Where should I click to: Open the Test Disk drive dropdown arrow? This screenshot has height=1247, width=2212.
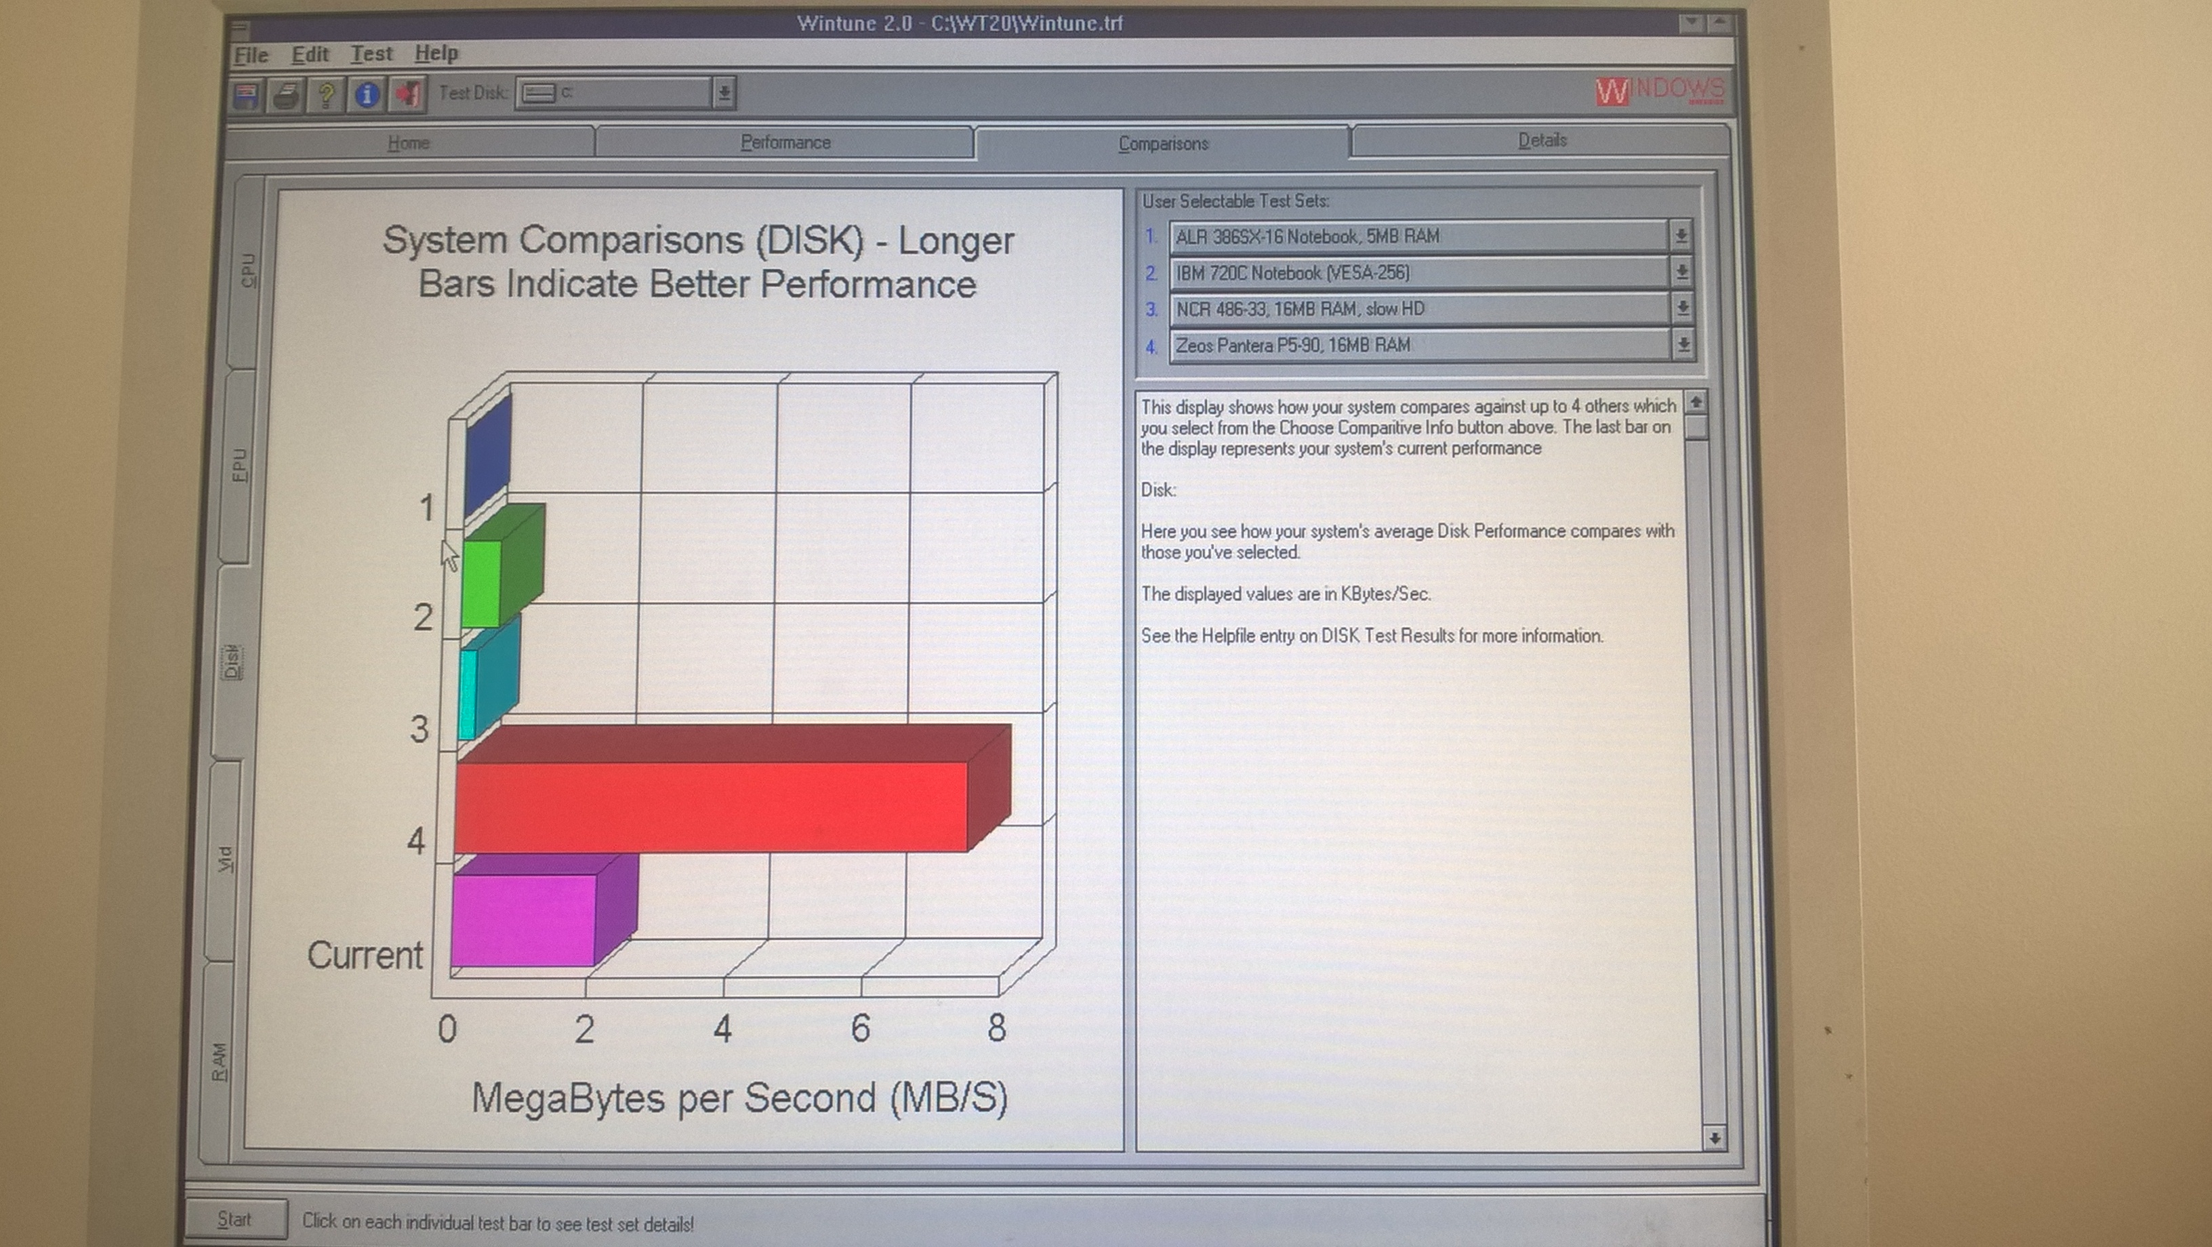click(x=723, y=93)
